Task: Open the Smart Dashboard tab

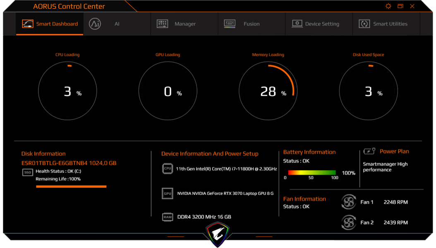Action: point(50,24)
